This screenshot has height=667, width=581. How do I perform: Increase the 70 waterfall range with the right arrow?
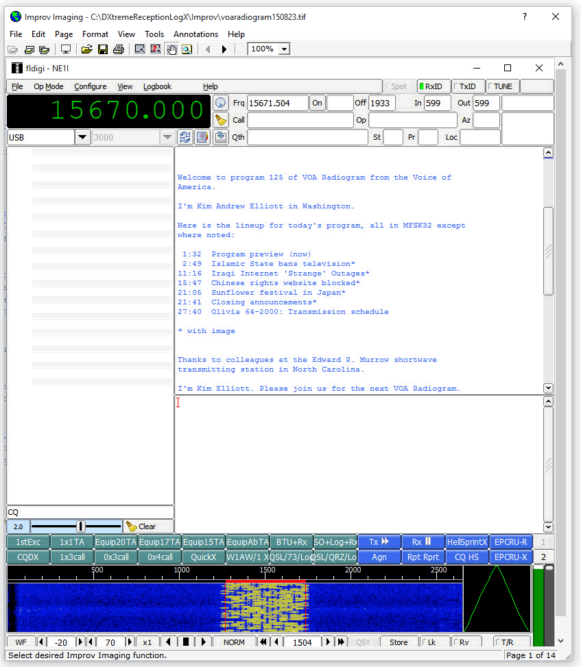pos(130,642)
